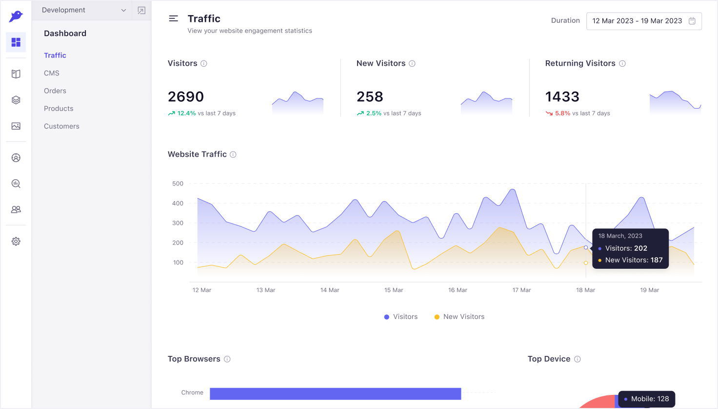The image size is (718, 409).
Task: Open the book icon in sidebar
Action: point(16,74)
